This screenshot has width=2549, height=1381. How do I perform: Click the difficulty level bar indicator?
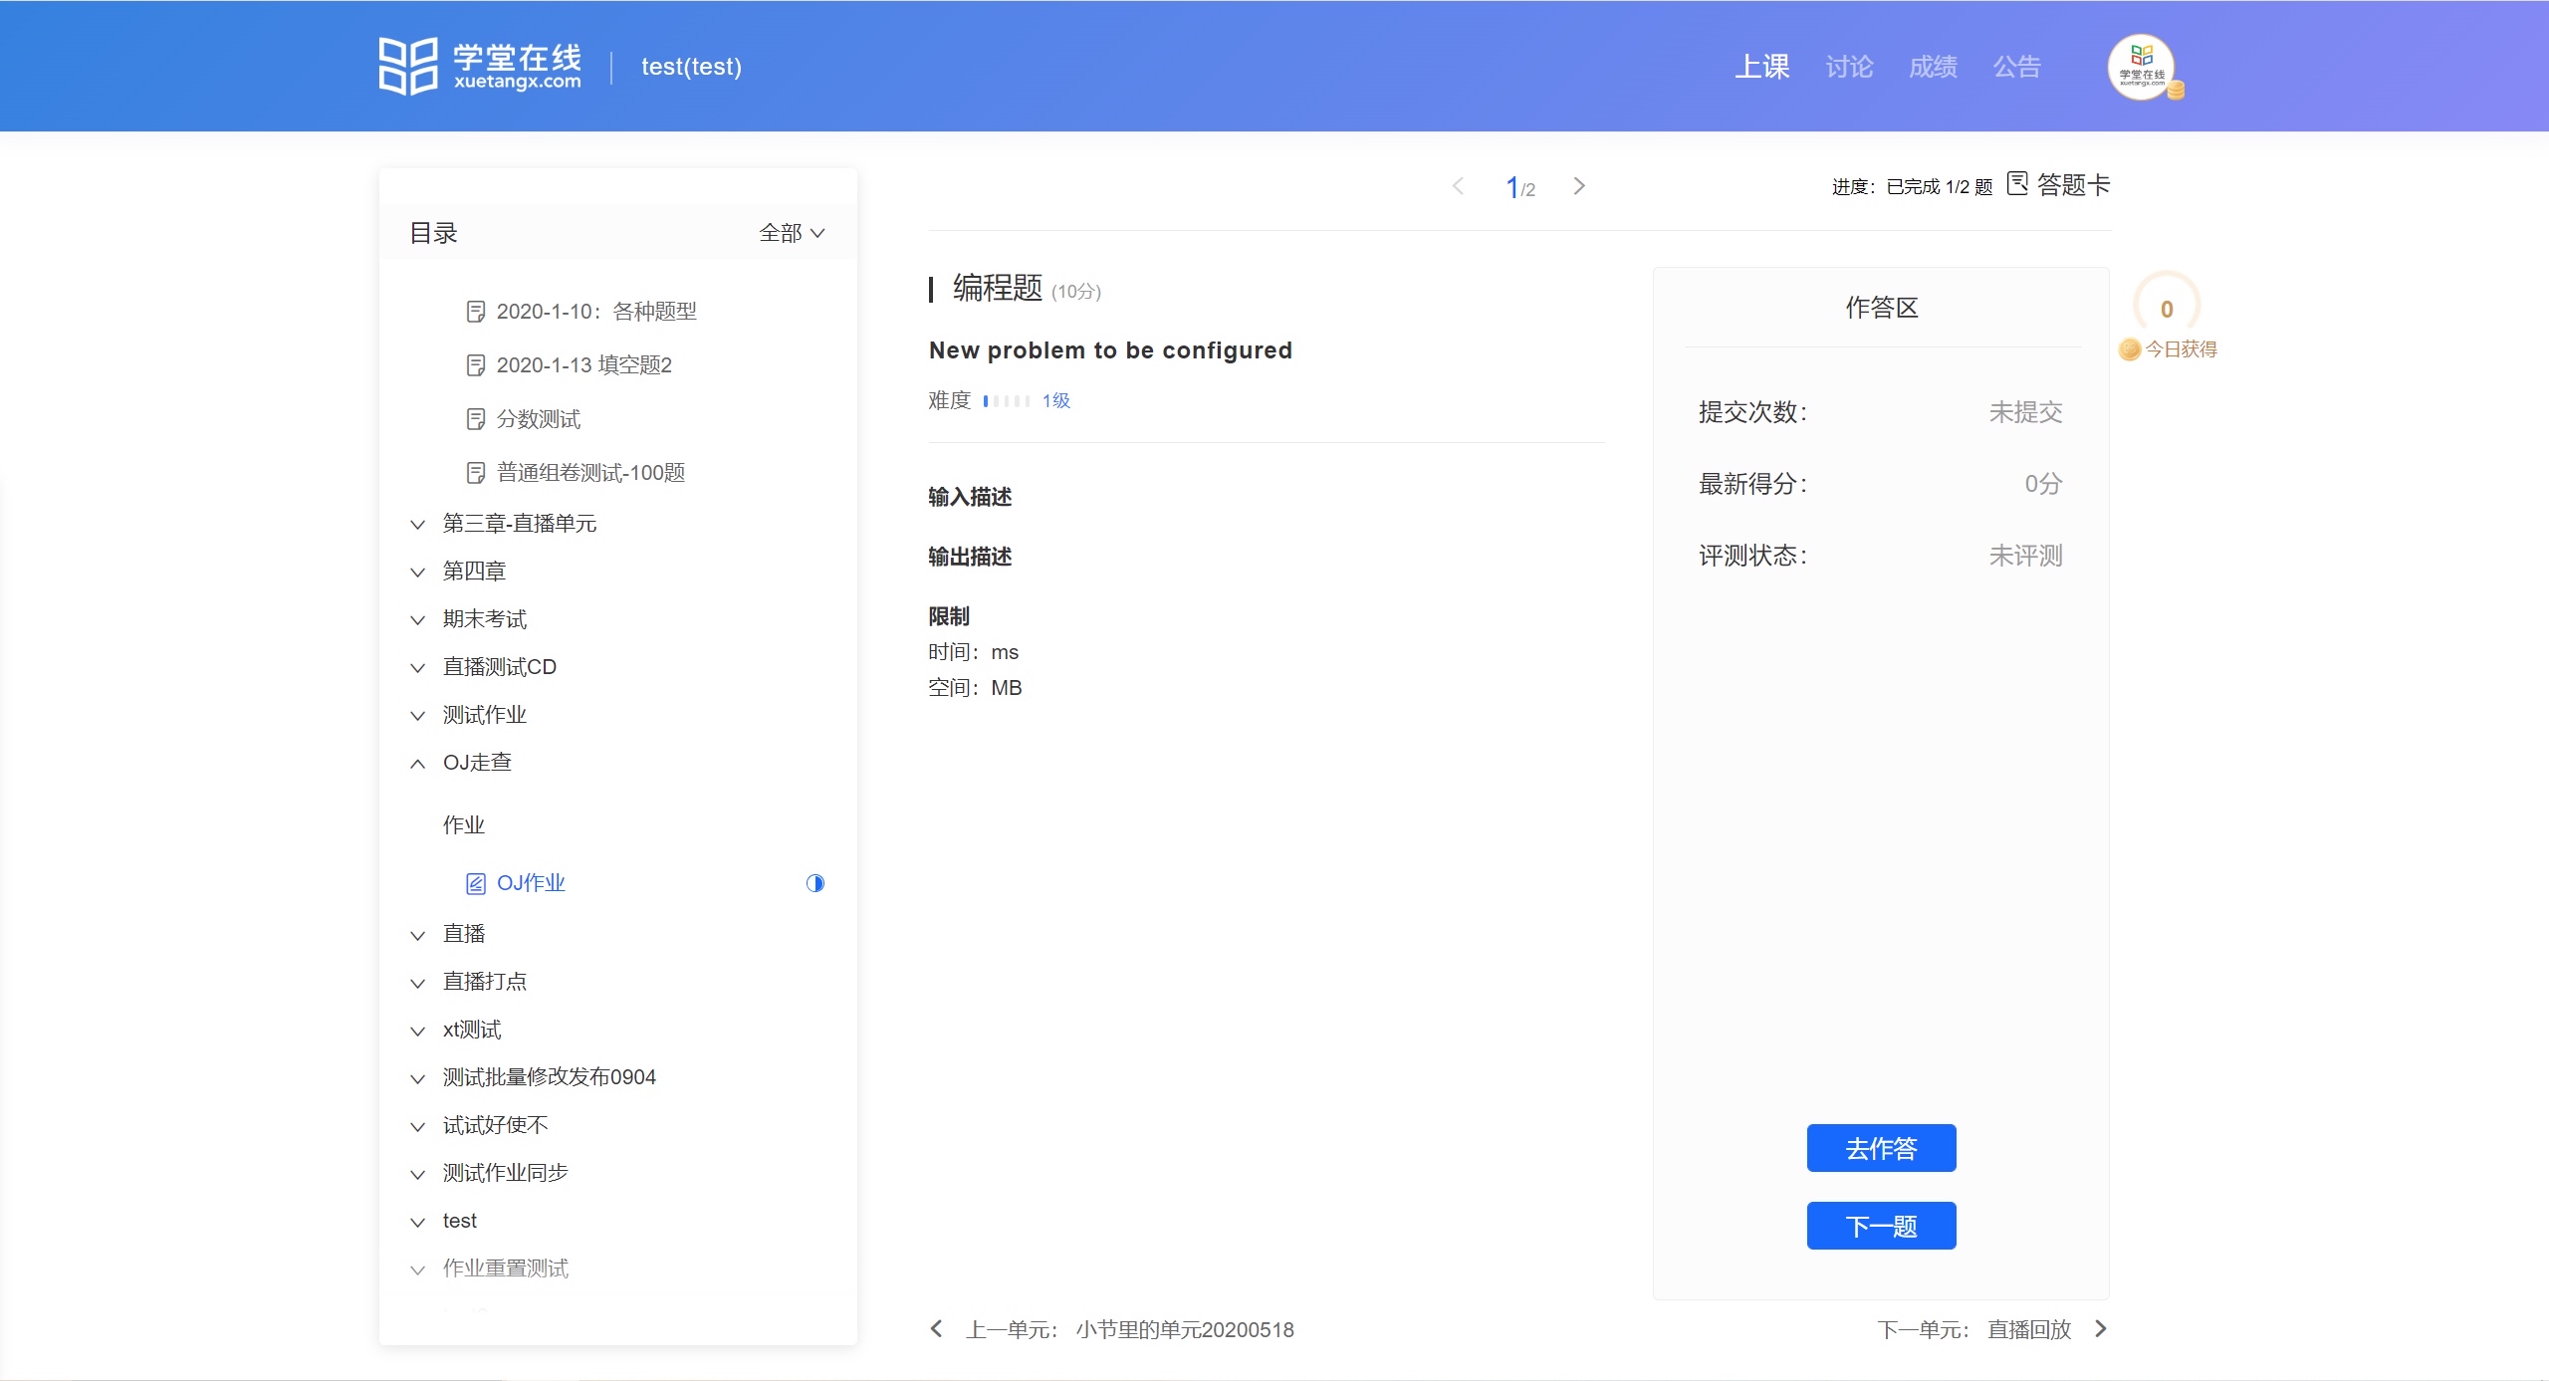(x=1006, y=401)
